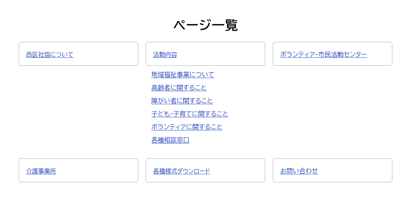Viewport: 411px width, 201px height.
Task: Open 各種様式ダウンロード link
Action: (182, 171)
